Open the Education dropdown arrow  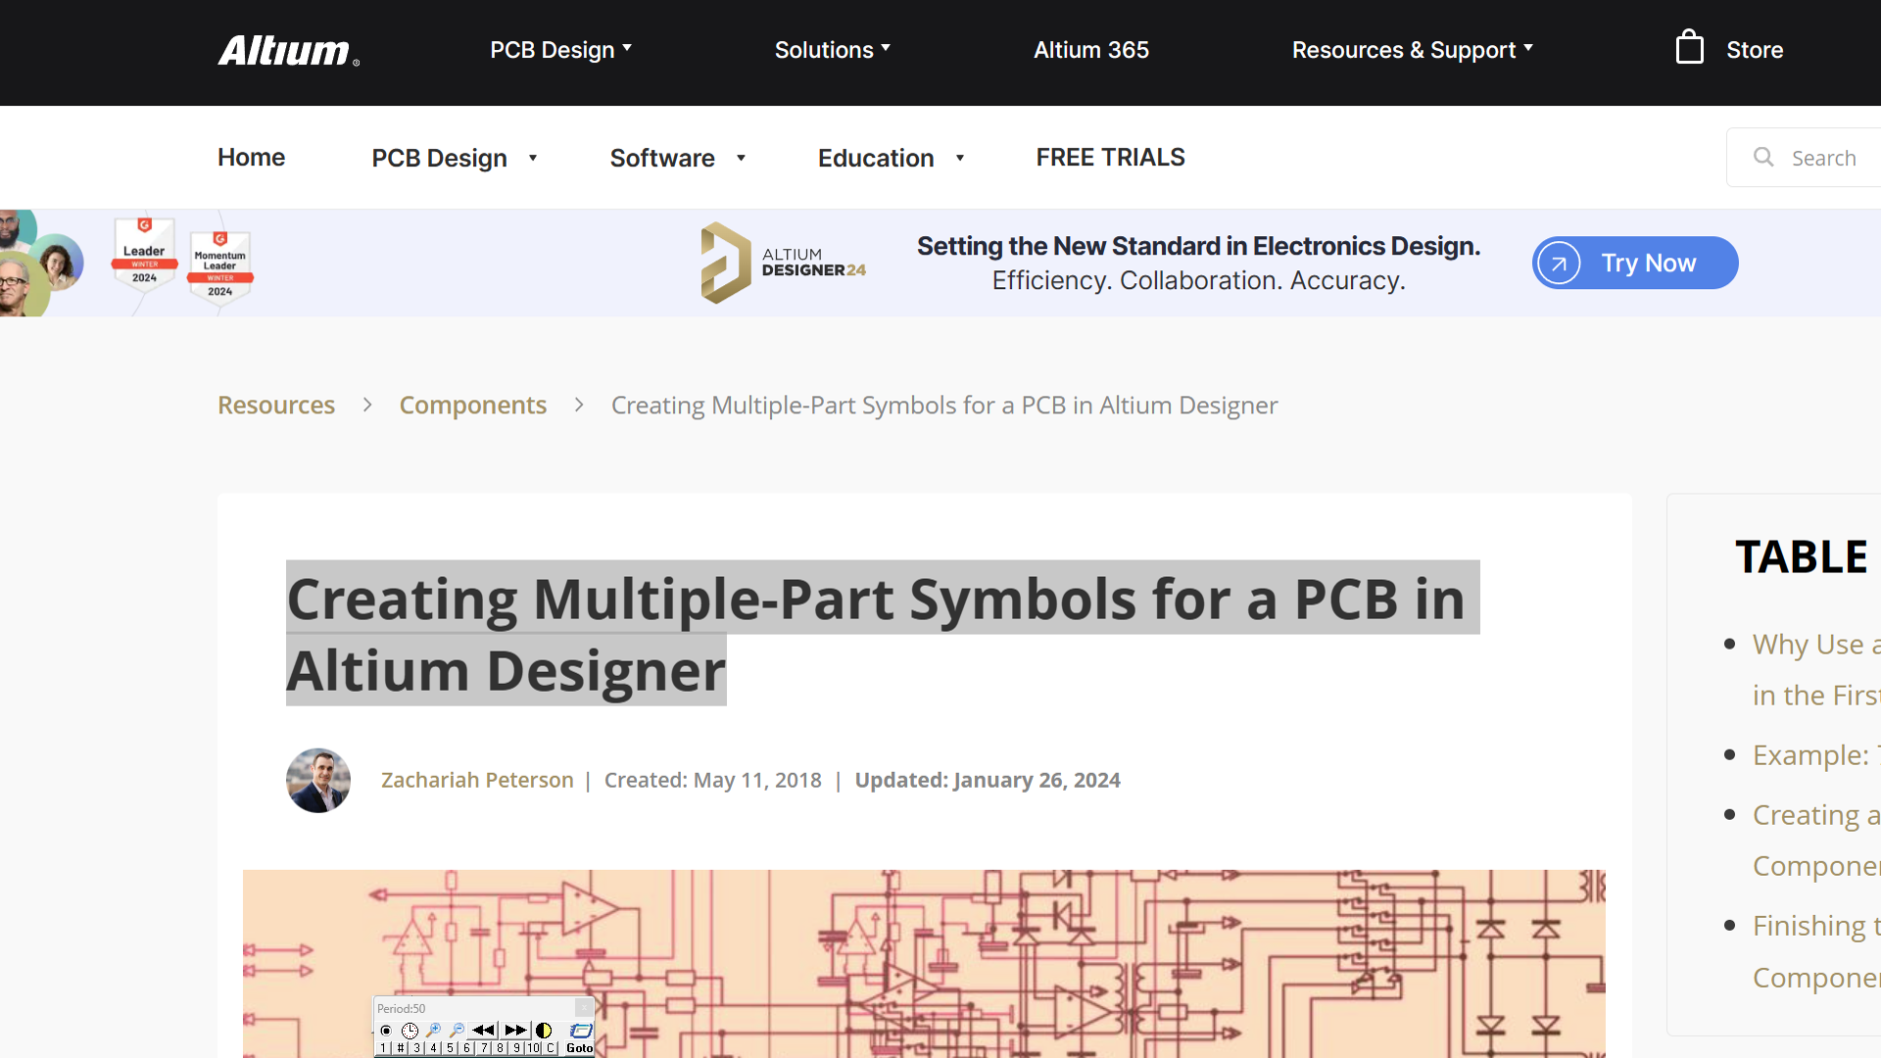[x=960, y=158]
